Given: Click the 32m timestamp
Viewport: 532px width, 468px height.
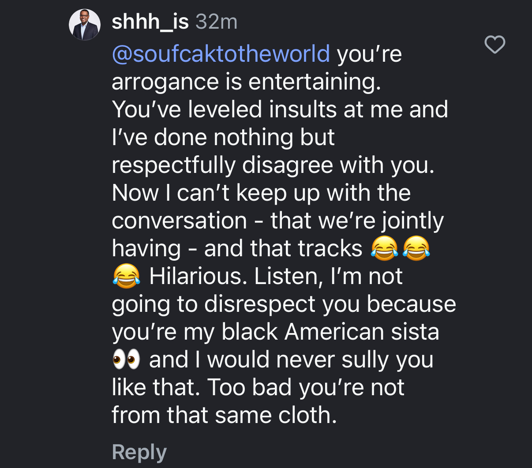Looking at the screenshot, I should coord(216,22).
